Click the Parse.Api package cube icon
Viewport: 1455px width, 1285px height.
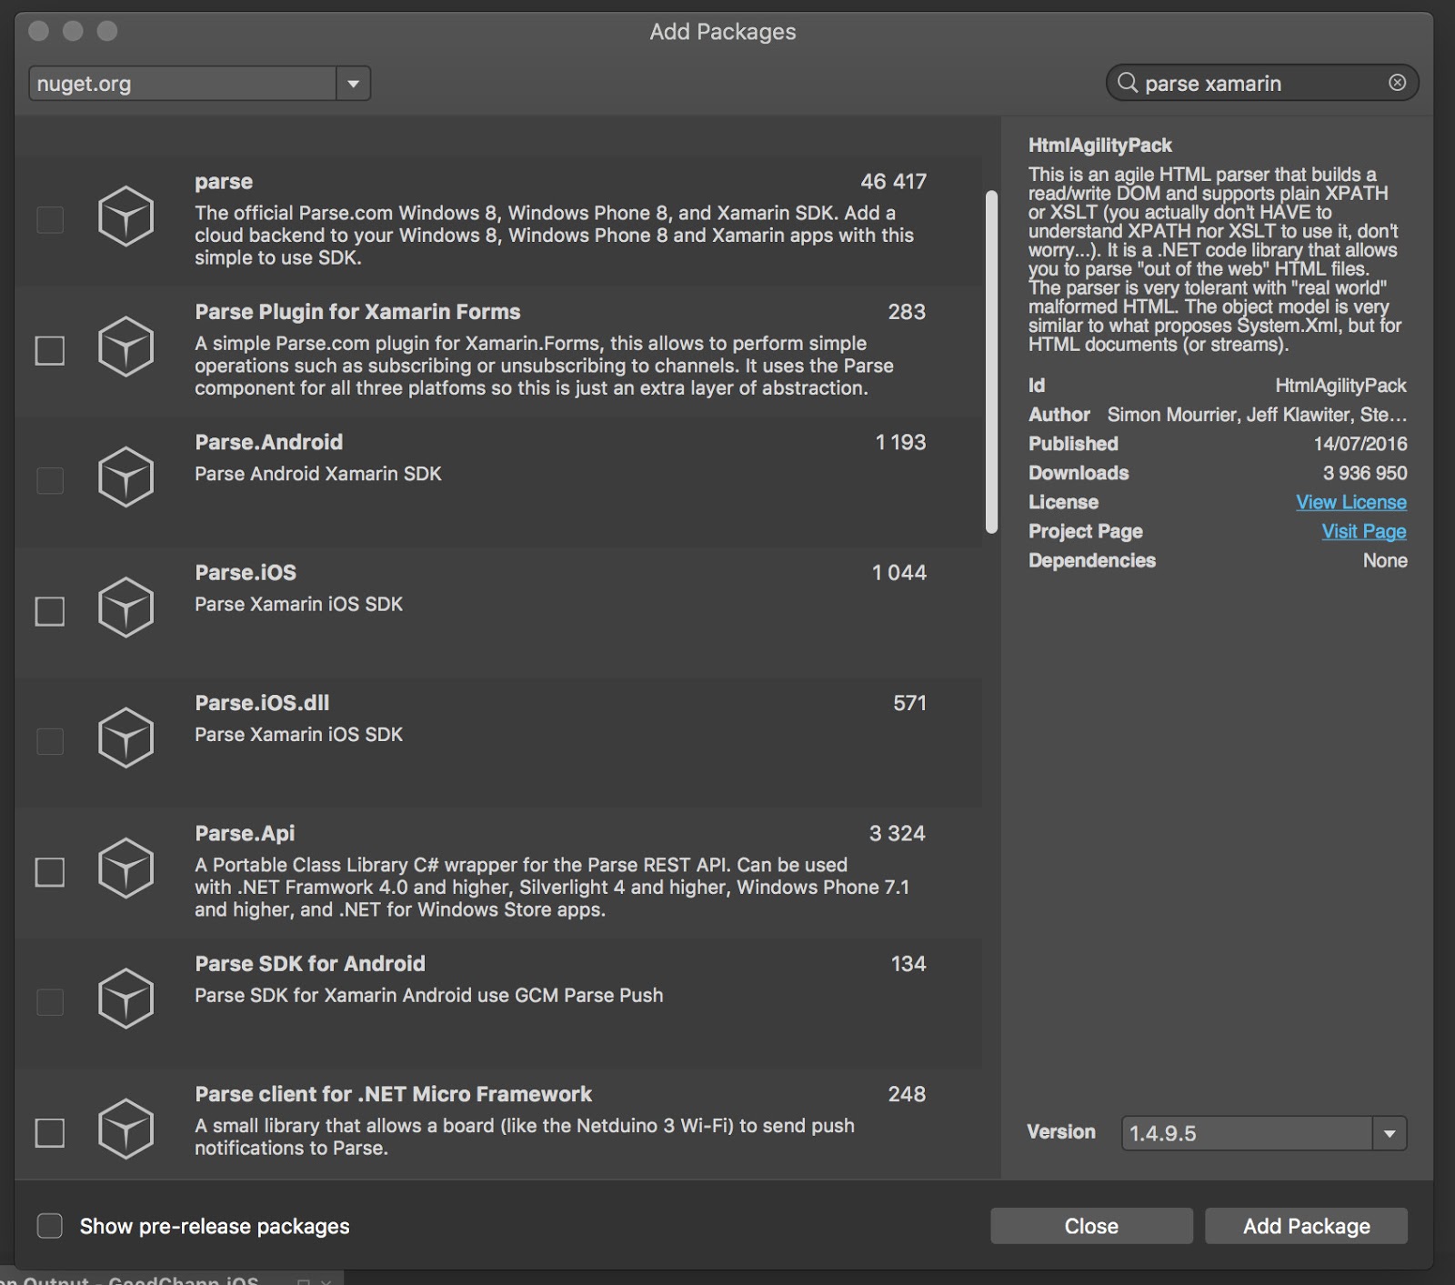125,868
